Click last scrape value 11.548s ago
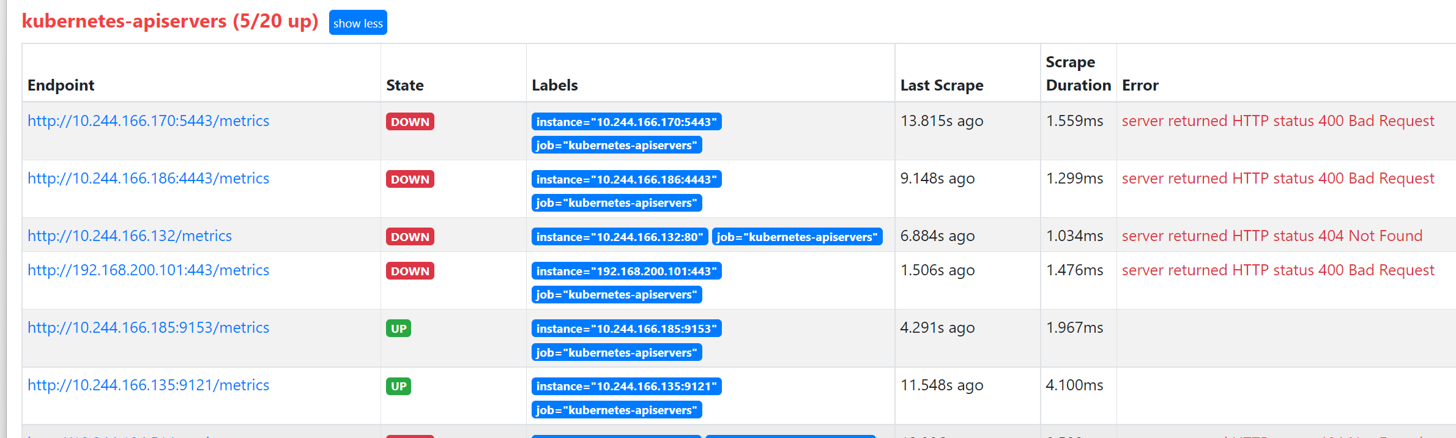This screenshot has width=1456, height=438. click(942, 385)
